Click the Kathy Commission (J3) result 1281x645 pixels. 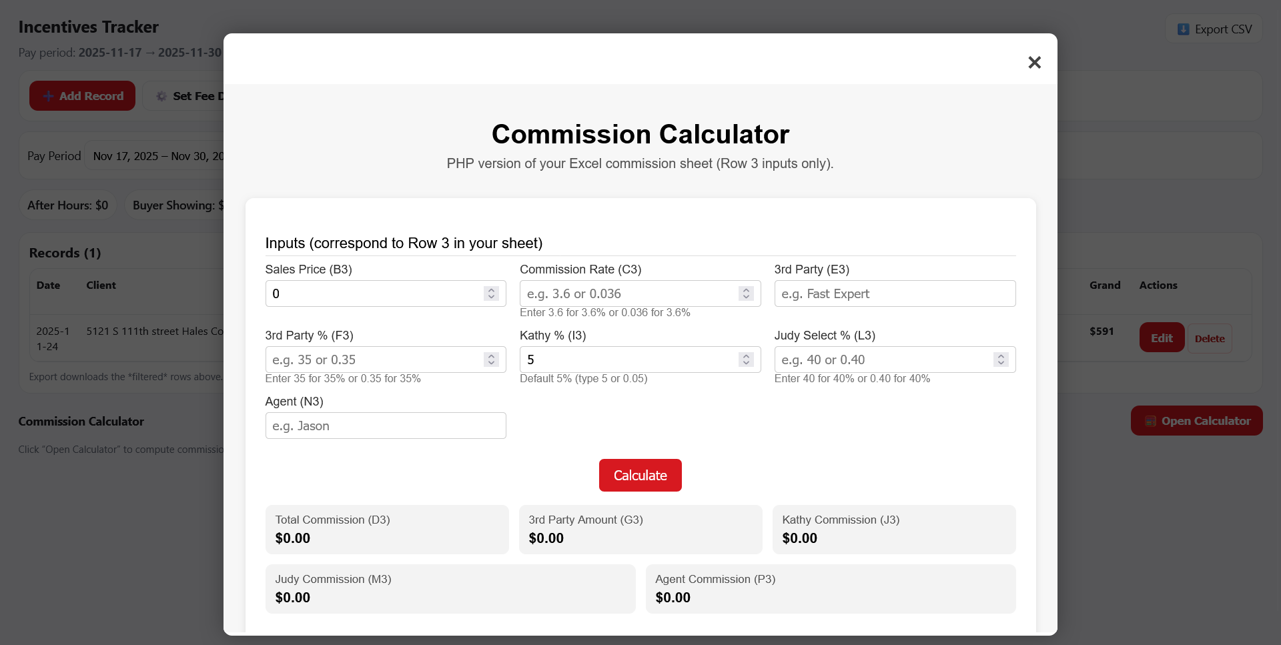(894, 530)
